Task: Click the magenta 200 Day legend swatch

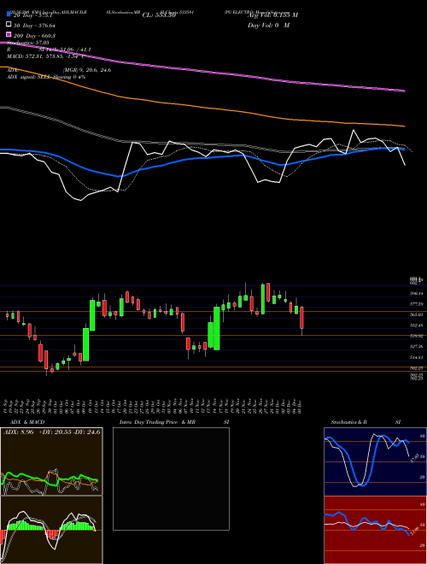Action: (9, 35)
